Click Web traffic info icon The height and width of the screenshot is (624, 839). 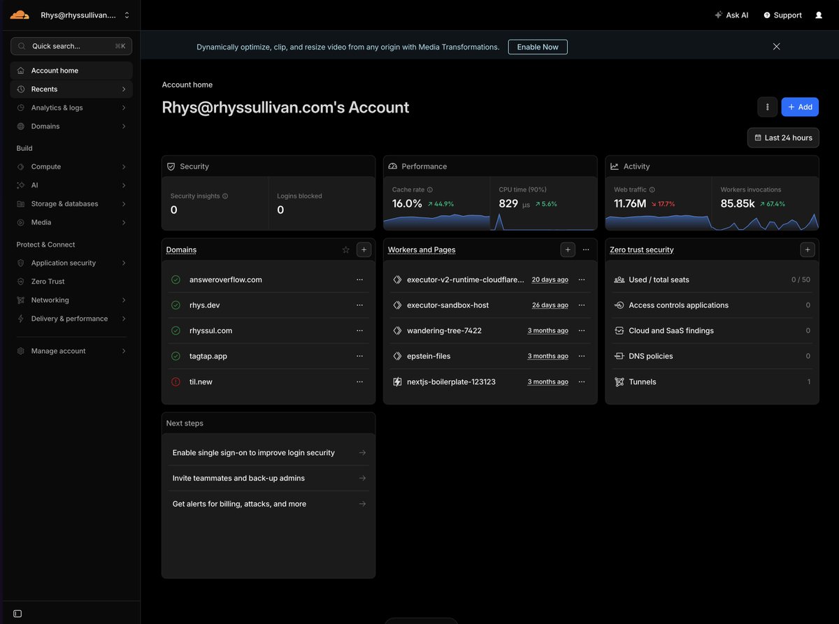[652, 190]
